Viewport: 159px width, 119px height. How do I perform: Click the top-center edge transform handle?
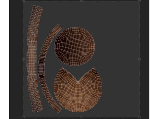click(x=81, y=1)
